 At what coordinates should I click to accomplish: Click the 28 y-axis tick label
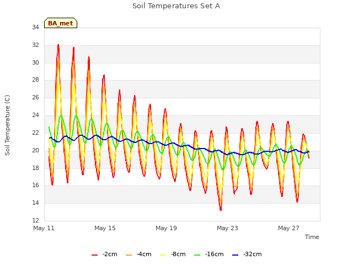click(x=35, y=80)
